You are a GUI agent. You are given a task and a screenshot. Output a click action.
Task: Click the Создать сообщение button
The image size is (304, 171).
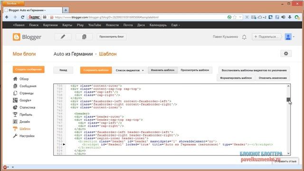pos(28,69)
